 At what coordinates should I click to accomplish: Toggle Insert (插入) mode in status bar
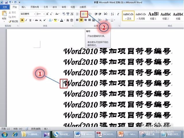pyautogui.click(x=46, y=129)
